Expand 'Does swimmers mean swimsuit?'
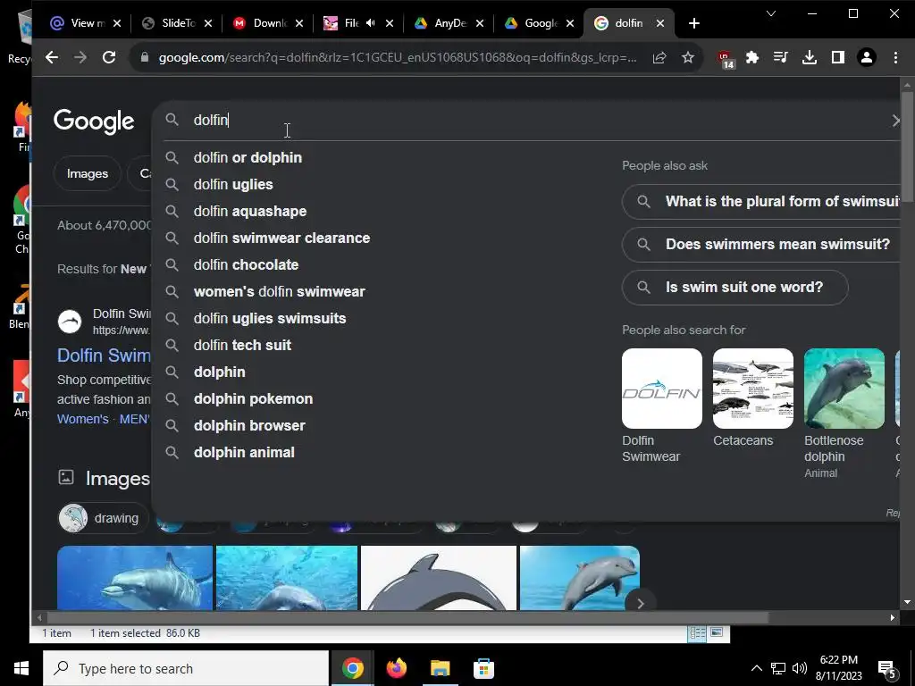The image size is (915, 686). click(761, 245)
